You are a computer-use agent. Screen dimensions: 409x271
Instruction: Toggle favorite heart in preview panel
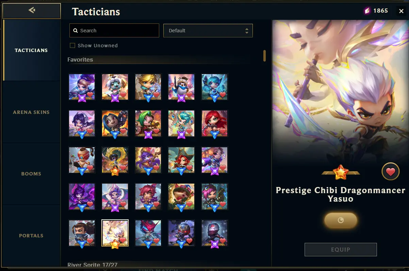[x=390, y=172]
